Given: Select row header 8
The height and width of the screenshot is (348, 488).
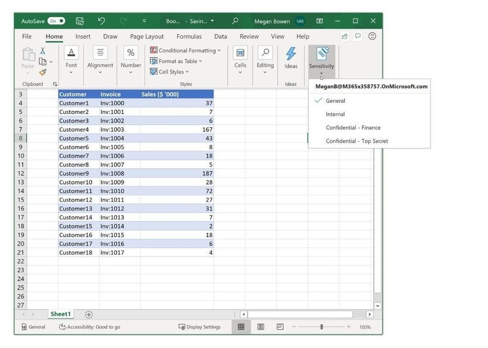Looking at the screenshot, I should (x=21, y=138).
